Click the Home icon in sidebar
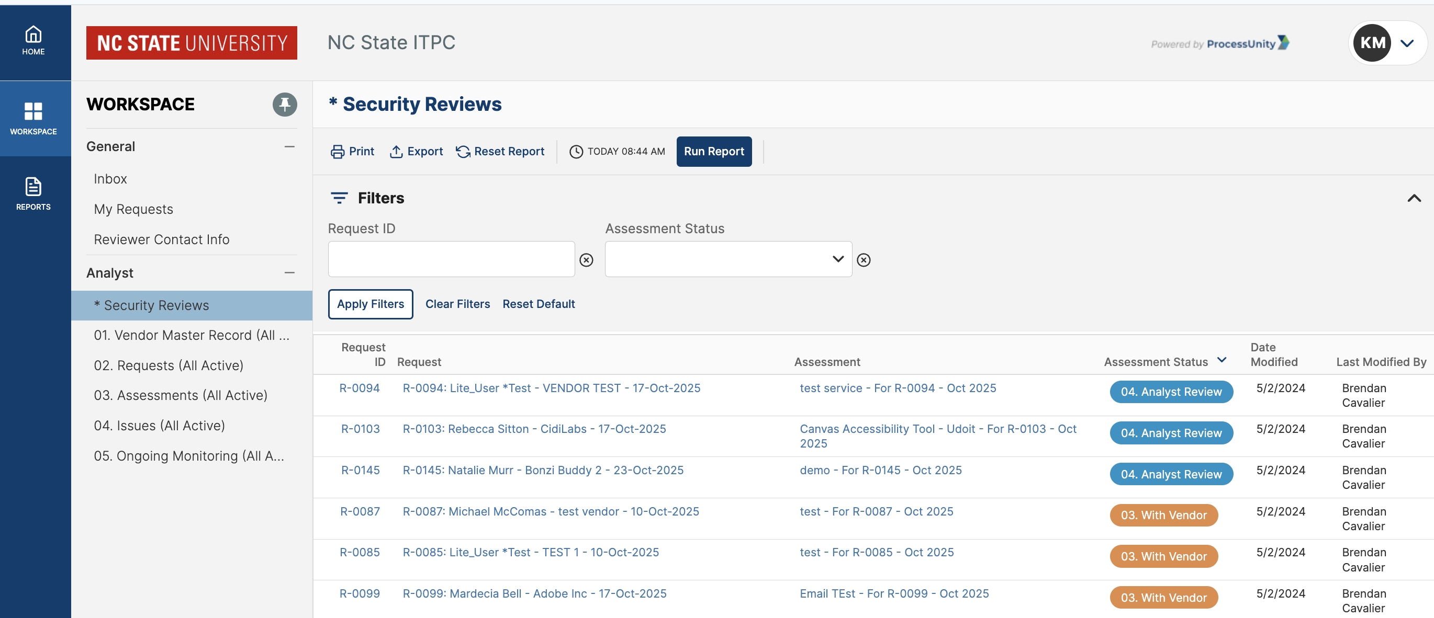Viewport: 1434px width, 618px height. (33, 36)
